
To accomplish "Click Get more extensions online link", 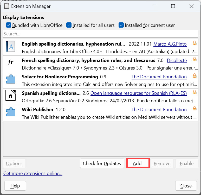I will pos(33,173).
